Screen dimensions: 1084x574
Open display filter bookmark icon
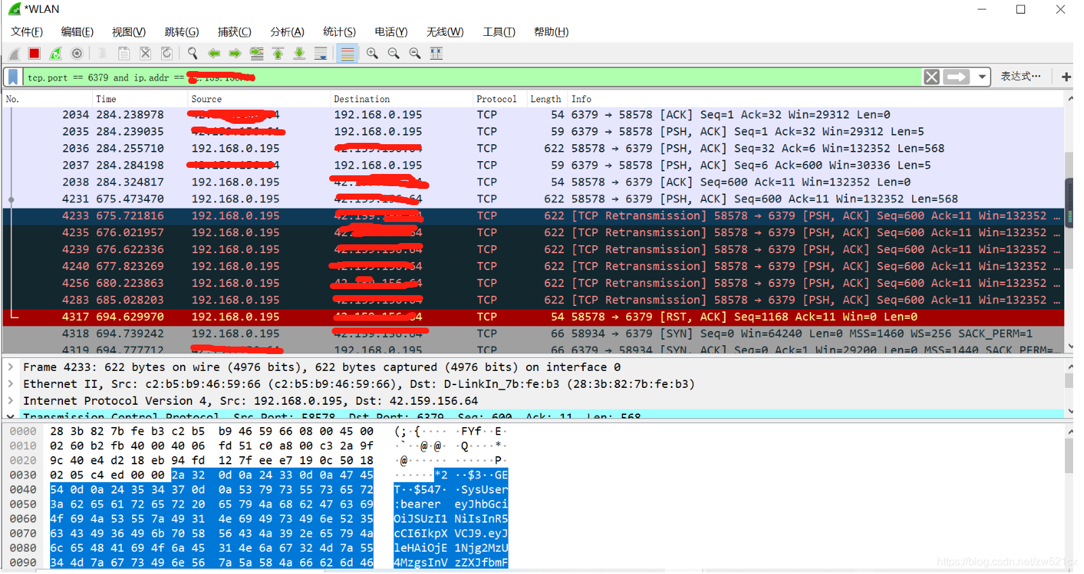point(13,77)
